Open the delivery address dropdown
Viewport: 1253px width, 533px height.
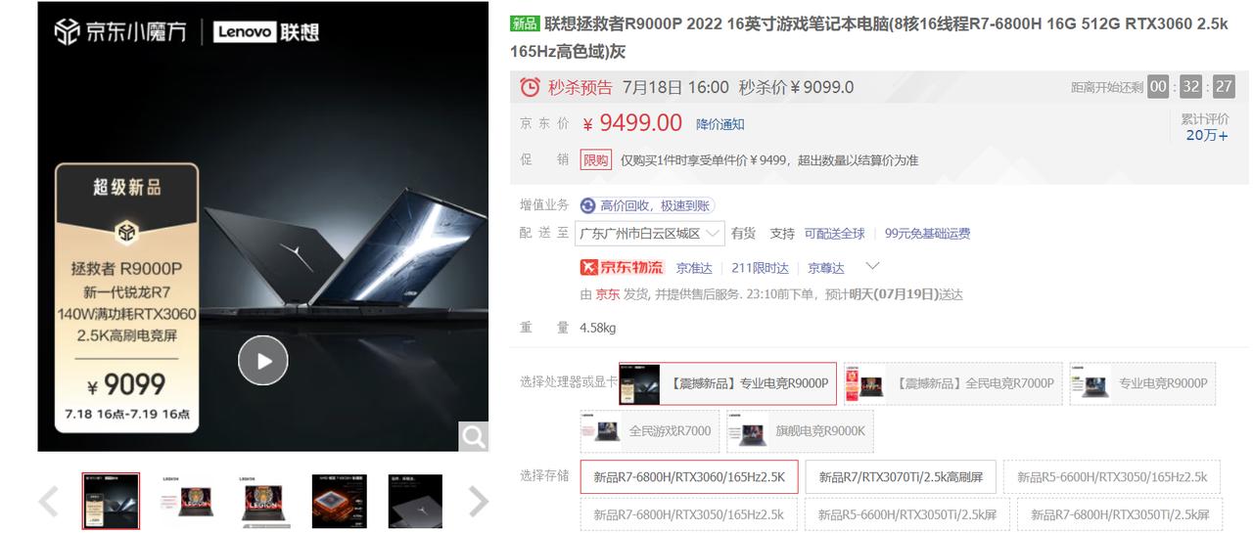pos(650,234)
